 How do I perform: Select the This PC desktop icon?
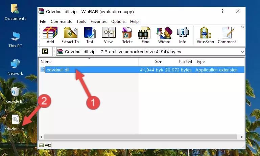(15, 40)
